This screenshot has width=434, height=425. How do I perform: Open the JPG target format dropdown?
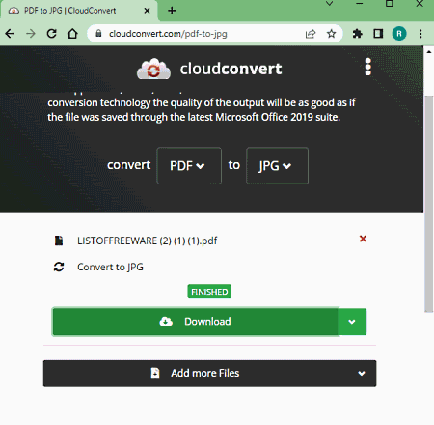277,166
